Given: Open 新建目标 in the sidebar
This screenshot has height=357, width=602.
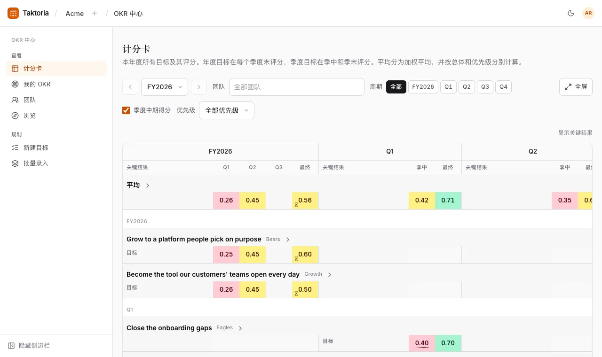Looking at the screenshot, I should click(x=56, y=147).
